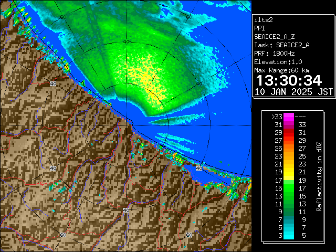Click the "40" range label due north of the radar
336x252 pixels.
pos(126,42)
